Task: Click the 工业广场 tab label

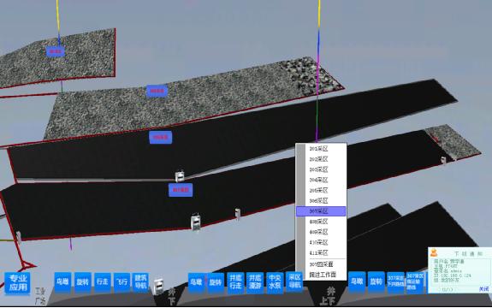Action: tap(40, 296)
